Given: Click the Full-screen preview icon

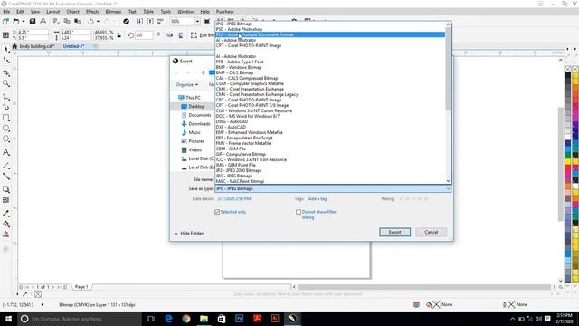Looking at the screenshot, I should click(x=207, y=22).
